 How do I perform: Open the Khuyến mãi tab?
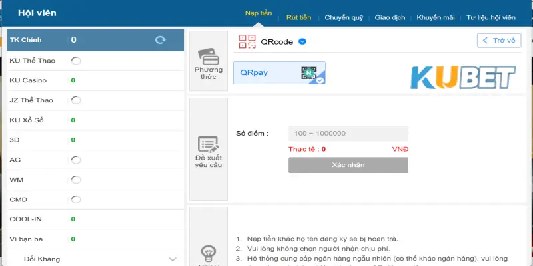pos(436,18)
